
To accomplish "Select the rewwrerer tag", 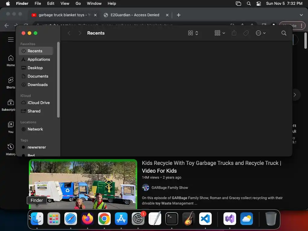I will pyautogui.click(x=36, y=147).
